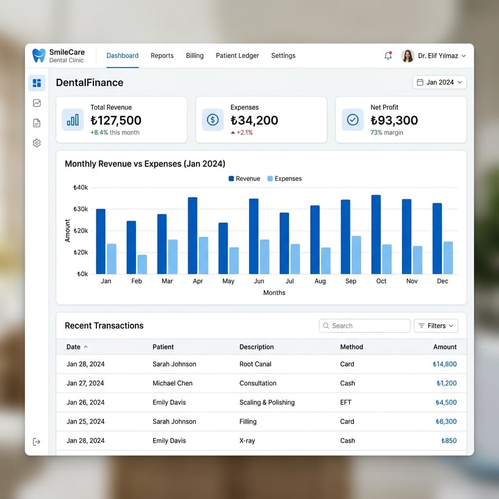Click the transactions Search field
Viewport: 499px width, 499px height.
(365, 326)
